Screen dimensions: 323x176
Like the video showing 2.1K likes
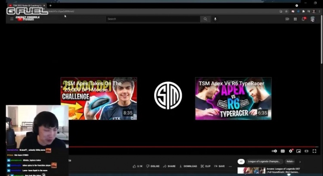pyautogui.click(x=138, y=167)
